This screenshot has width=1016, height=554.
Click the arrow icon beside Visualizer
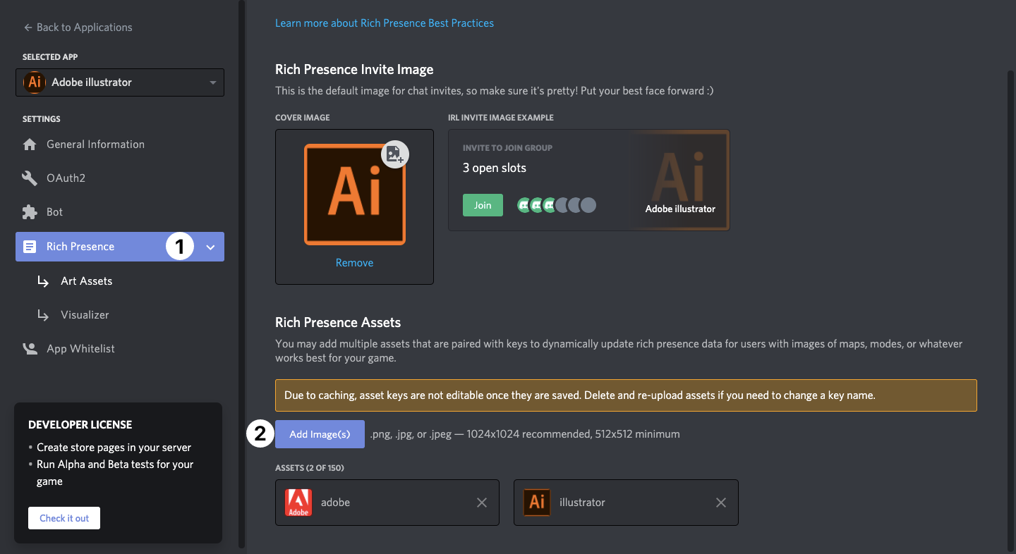[43, 315]
